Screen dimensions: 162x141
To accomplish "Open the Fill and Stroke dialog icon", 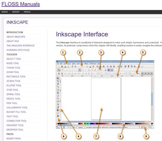I will 125,67.
